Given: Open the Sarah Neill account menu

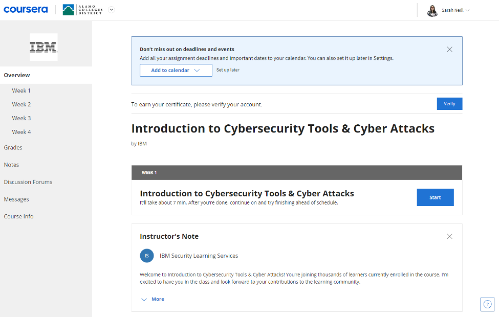Looking at the screenshot, I should [x=455, y=10].
